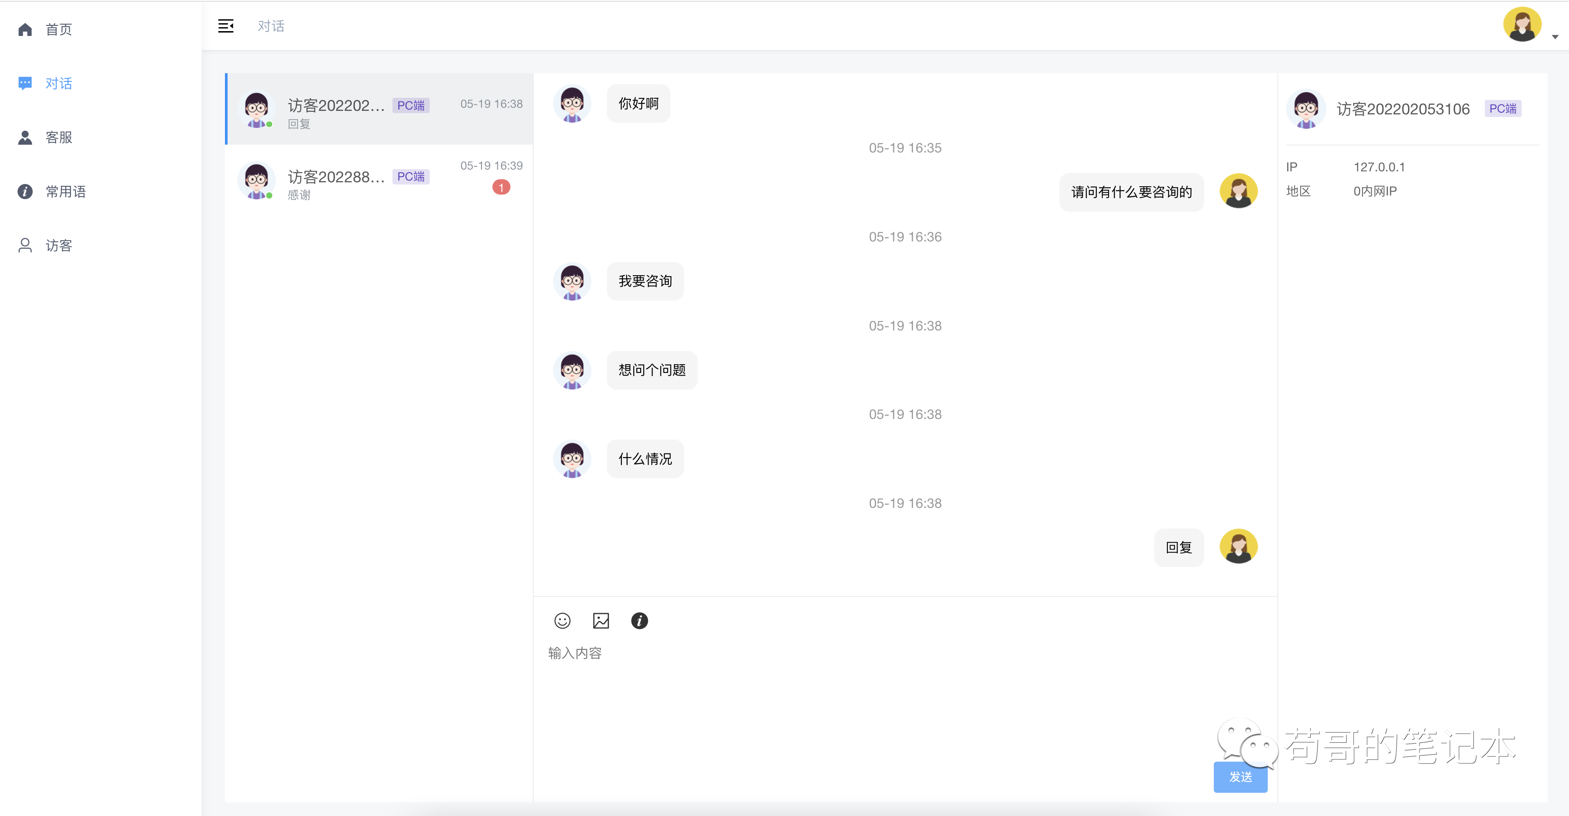Click timestamp 05-19 16:35 in chat
Image resolution: width=1569 pixels, height=816 pixels.
[905, 148]
